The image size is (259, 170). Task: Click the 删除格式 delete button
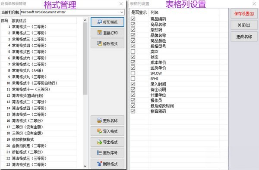tap(107, 164)
